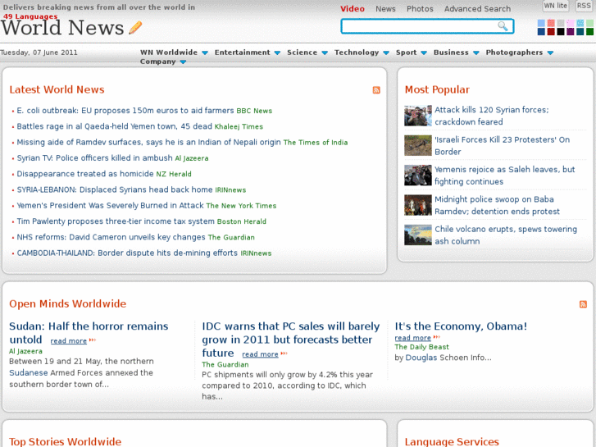This screenshot has height=447, width=596.
Task: Click the Khaleej Times source label
Action: 239,126
